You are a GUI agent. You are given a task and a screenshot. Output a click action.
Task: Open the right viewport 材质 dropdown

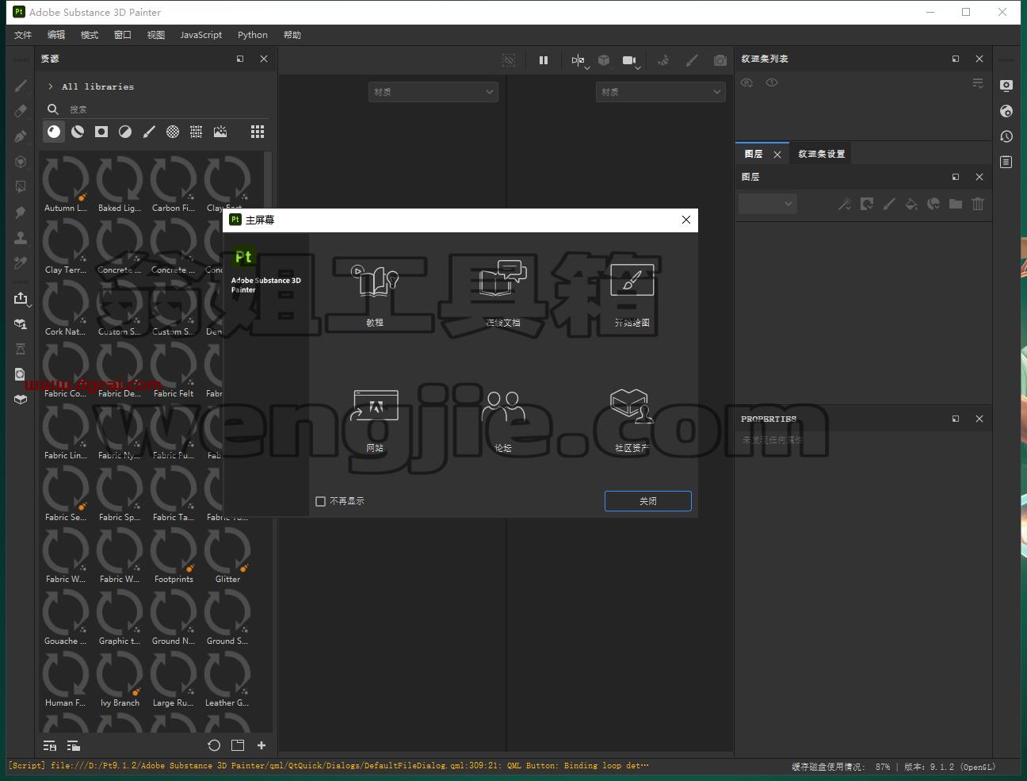[x=661, y=92]
